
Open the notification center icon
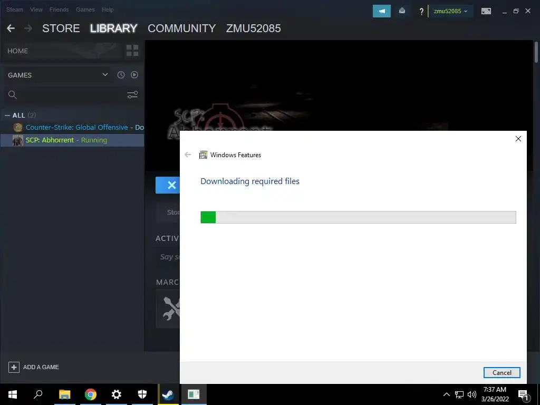[524, 395]
